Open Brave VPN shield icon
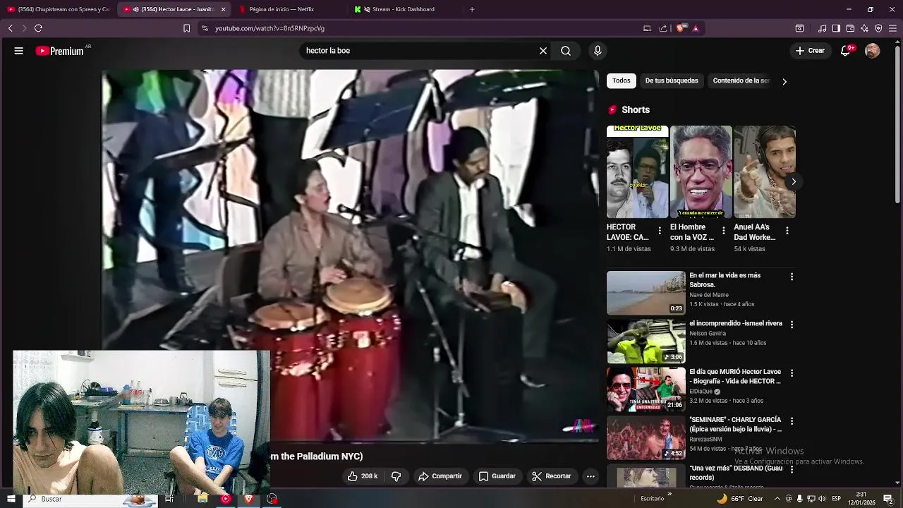This screenshot has height=508, width=903. coord(878,28)
